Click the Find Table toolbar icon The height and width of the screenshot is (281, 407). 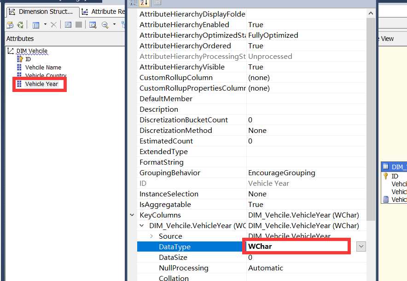click(93, 25)
